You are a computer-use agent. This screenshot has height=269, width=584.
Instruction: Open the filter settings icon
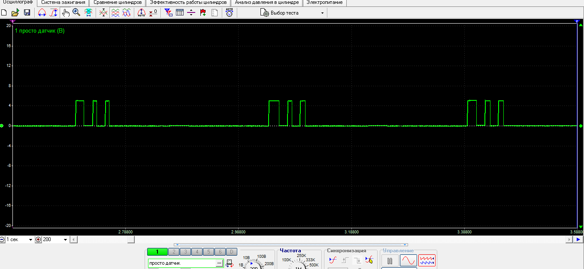169,13
